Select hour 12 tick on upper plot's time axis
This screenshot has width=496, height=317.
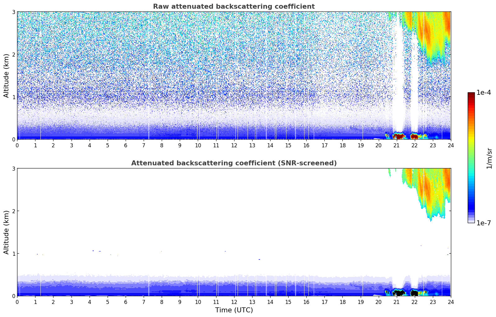coord(234,145)
